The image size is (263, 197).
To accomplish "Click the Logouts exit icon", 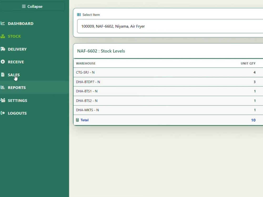I will [3, 113].
